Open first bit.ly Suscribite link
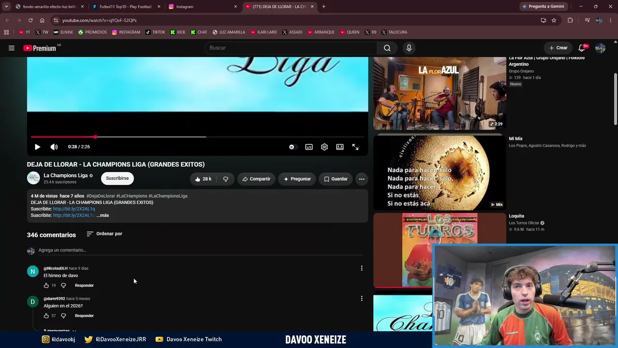Screen dimensions: 618x348 (x=74, y=209)
